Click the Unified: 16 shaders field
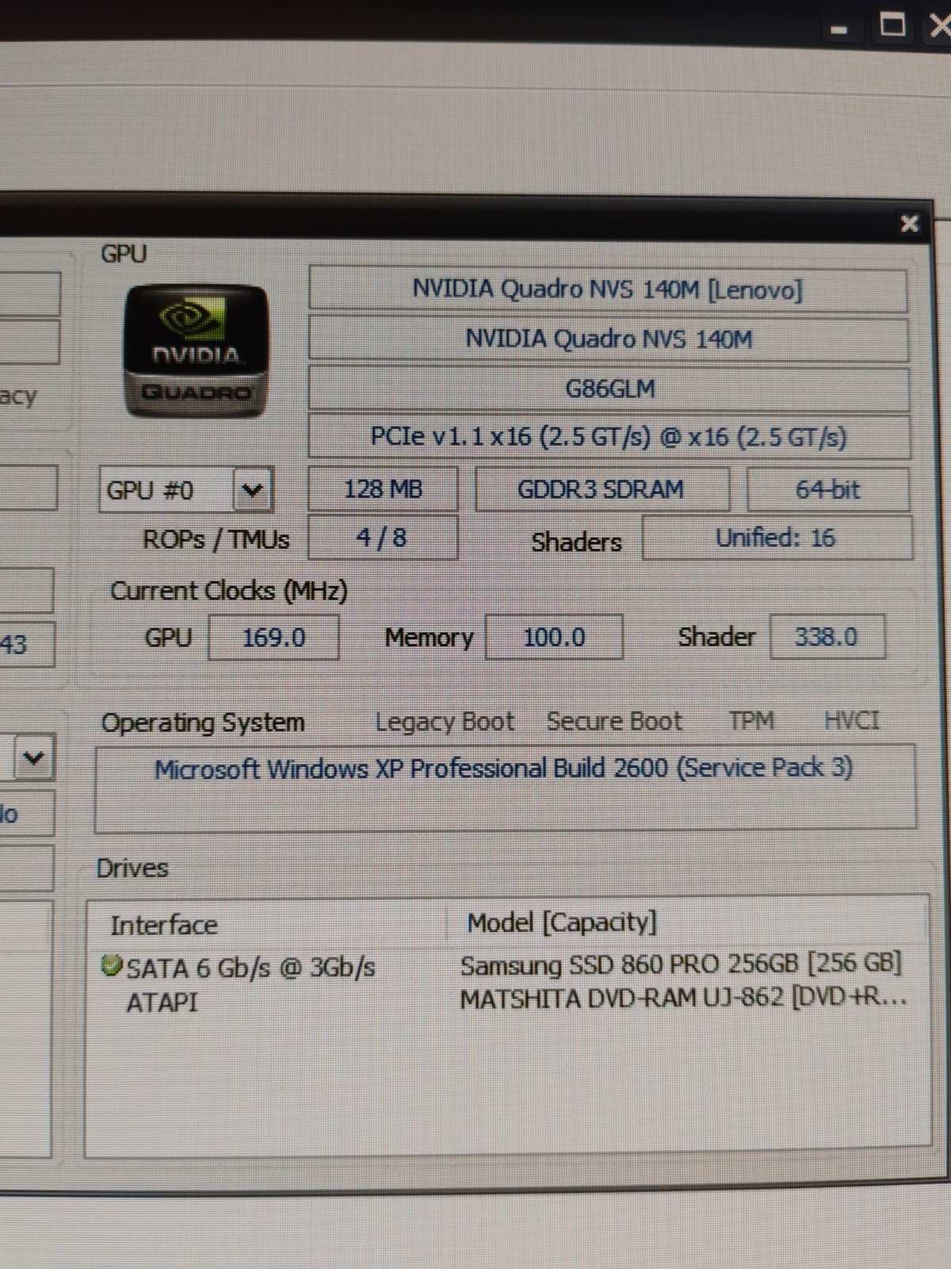The image size is (951, 1269). pos(777,538)
